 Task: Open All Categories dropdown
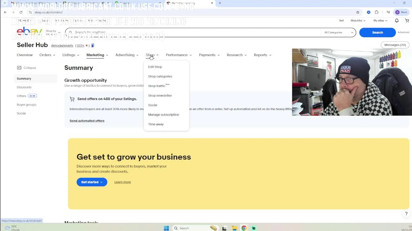tap(339, 32)
